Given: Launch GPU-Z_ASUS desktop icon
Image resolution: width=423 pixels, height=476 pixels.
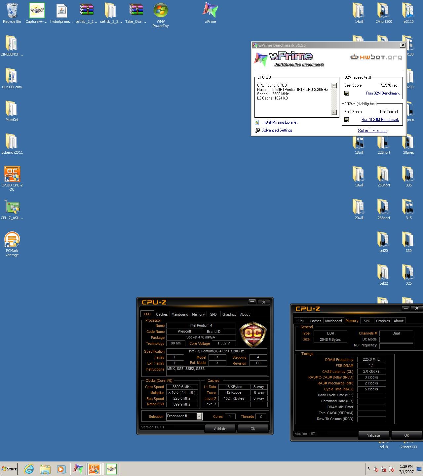Looking at the screenshot, I should click(x=12, y=210).
